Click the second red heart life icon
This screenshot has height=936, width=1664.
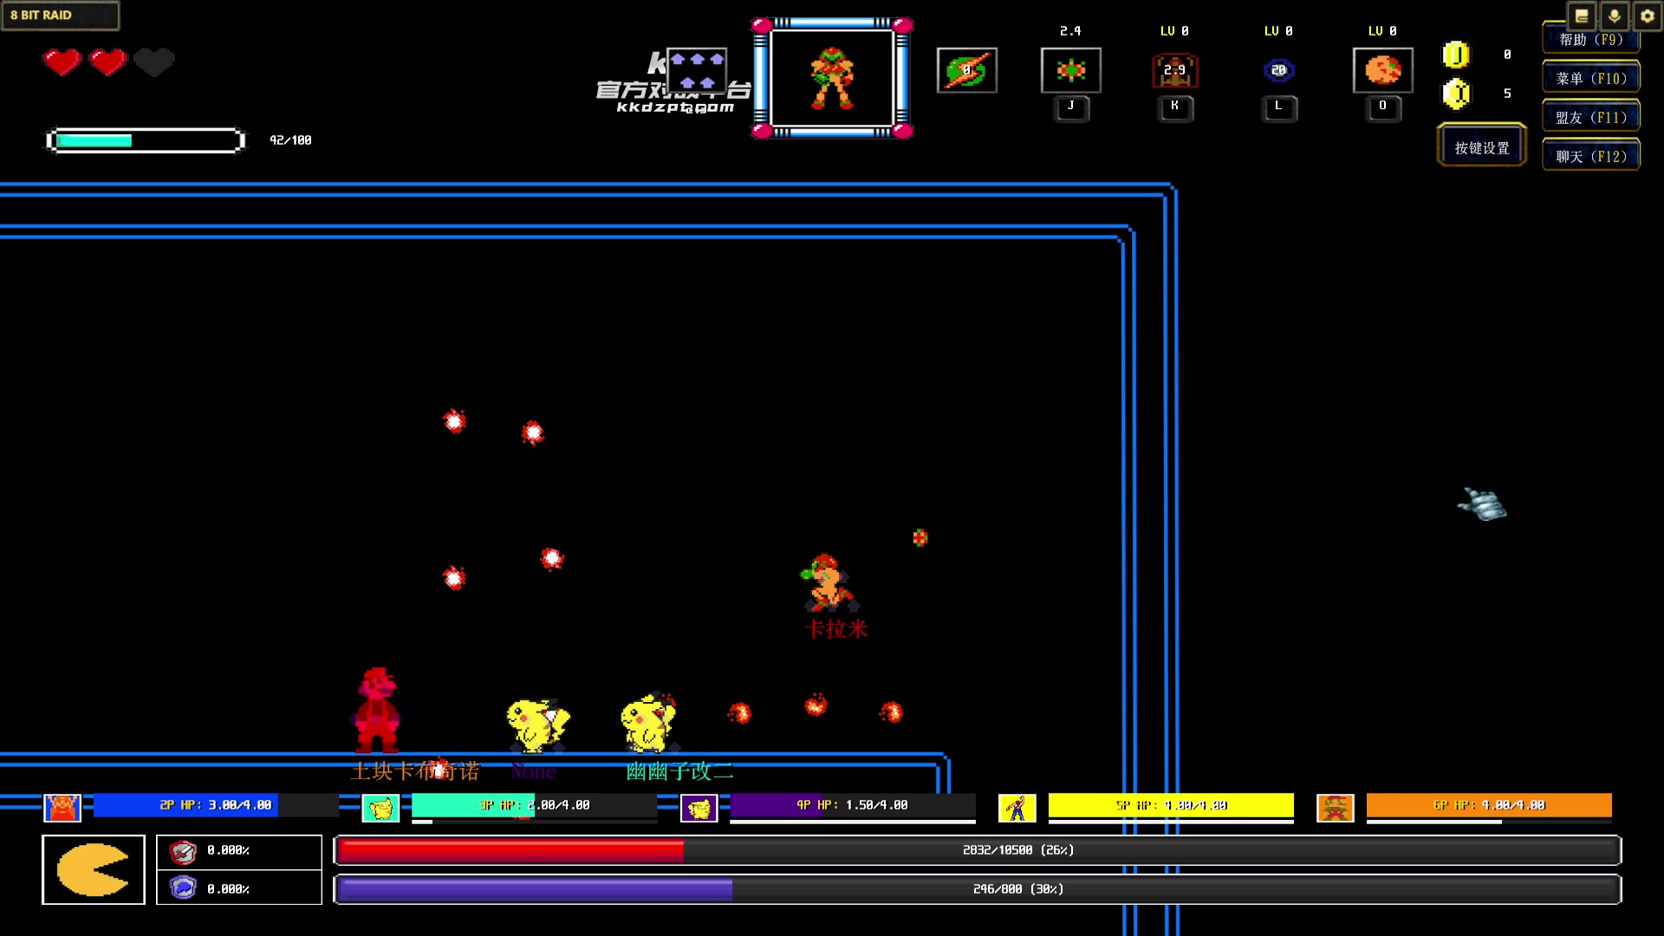point(108,62)
